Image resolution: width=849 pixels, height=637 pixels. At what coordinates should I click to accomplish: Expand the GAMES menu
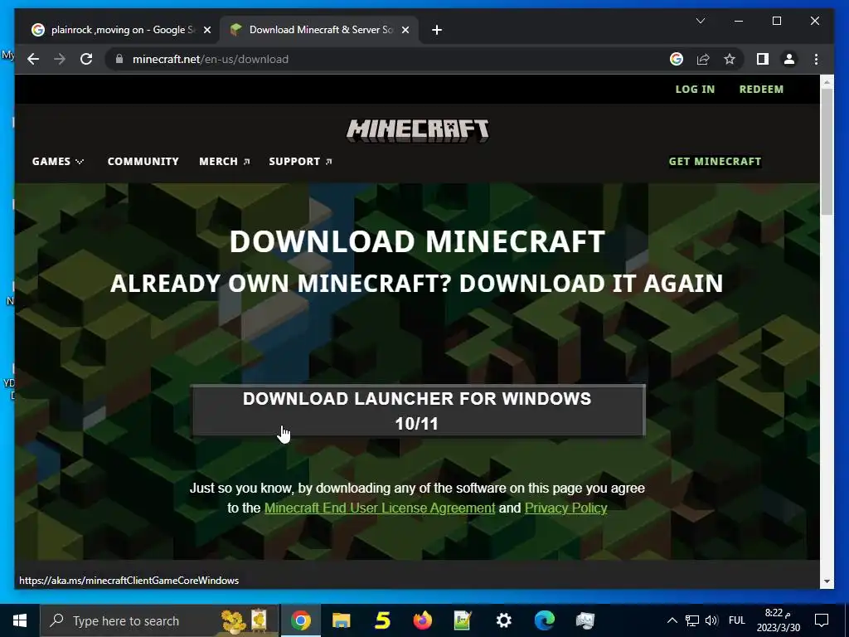(57, 162)
